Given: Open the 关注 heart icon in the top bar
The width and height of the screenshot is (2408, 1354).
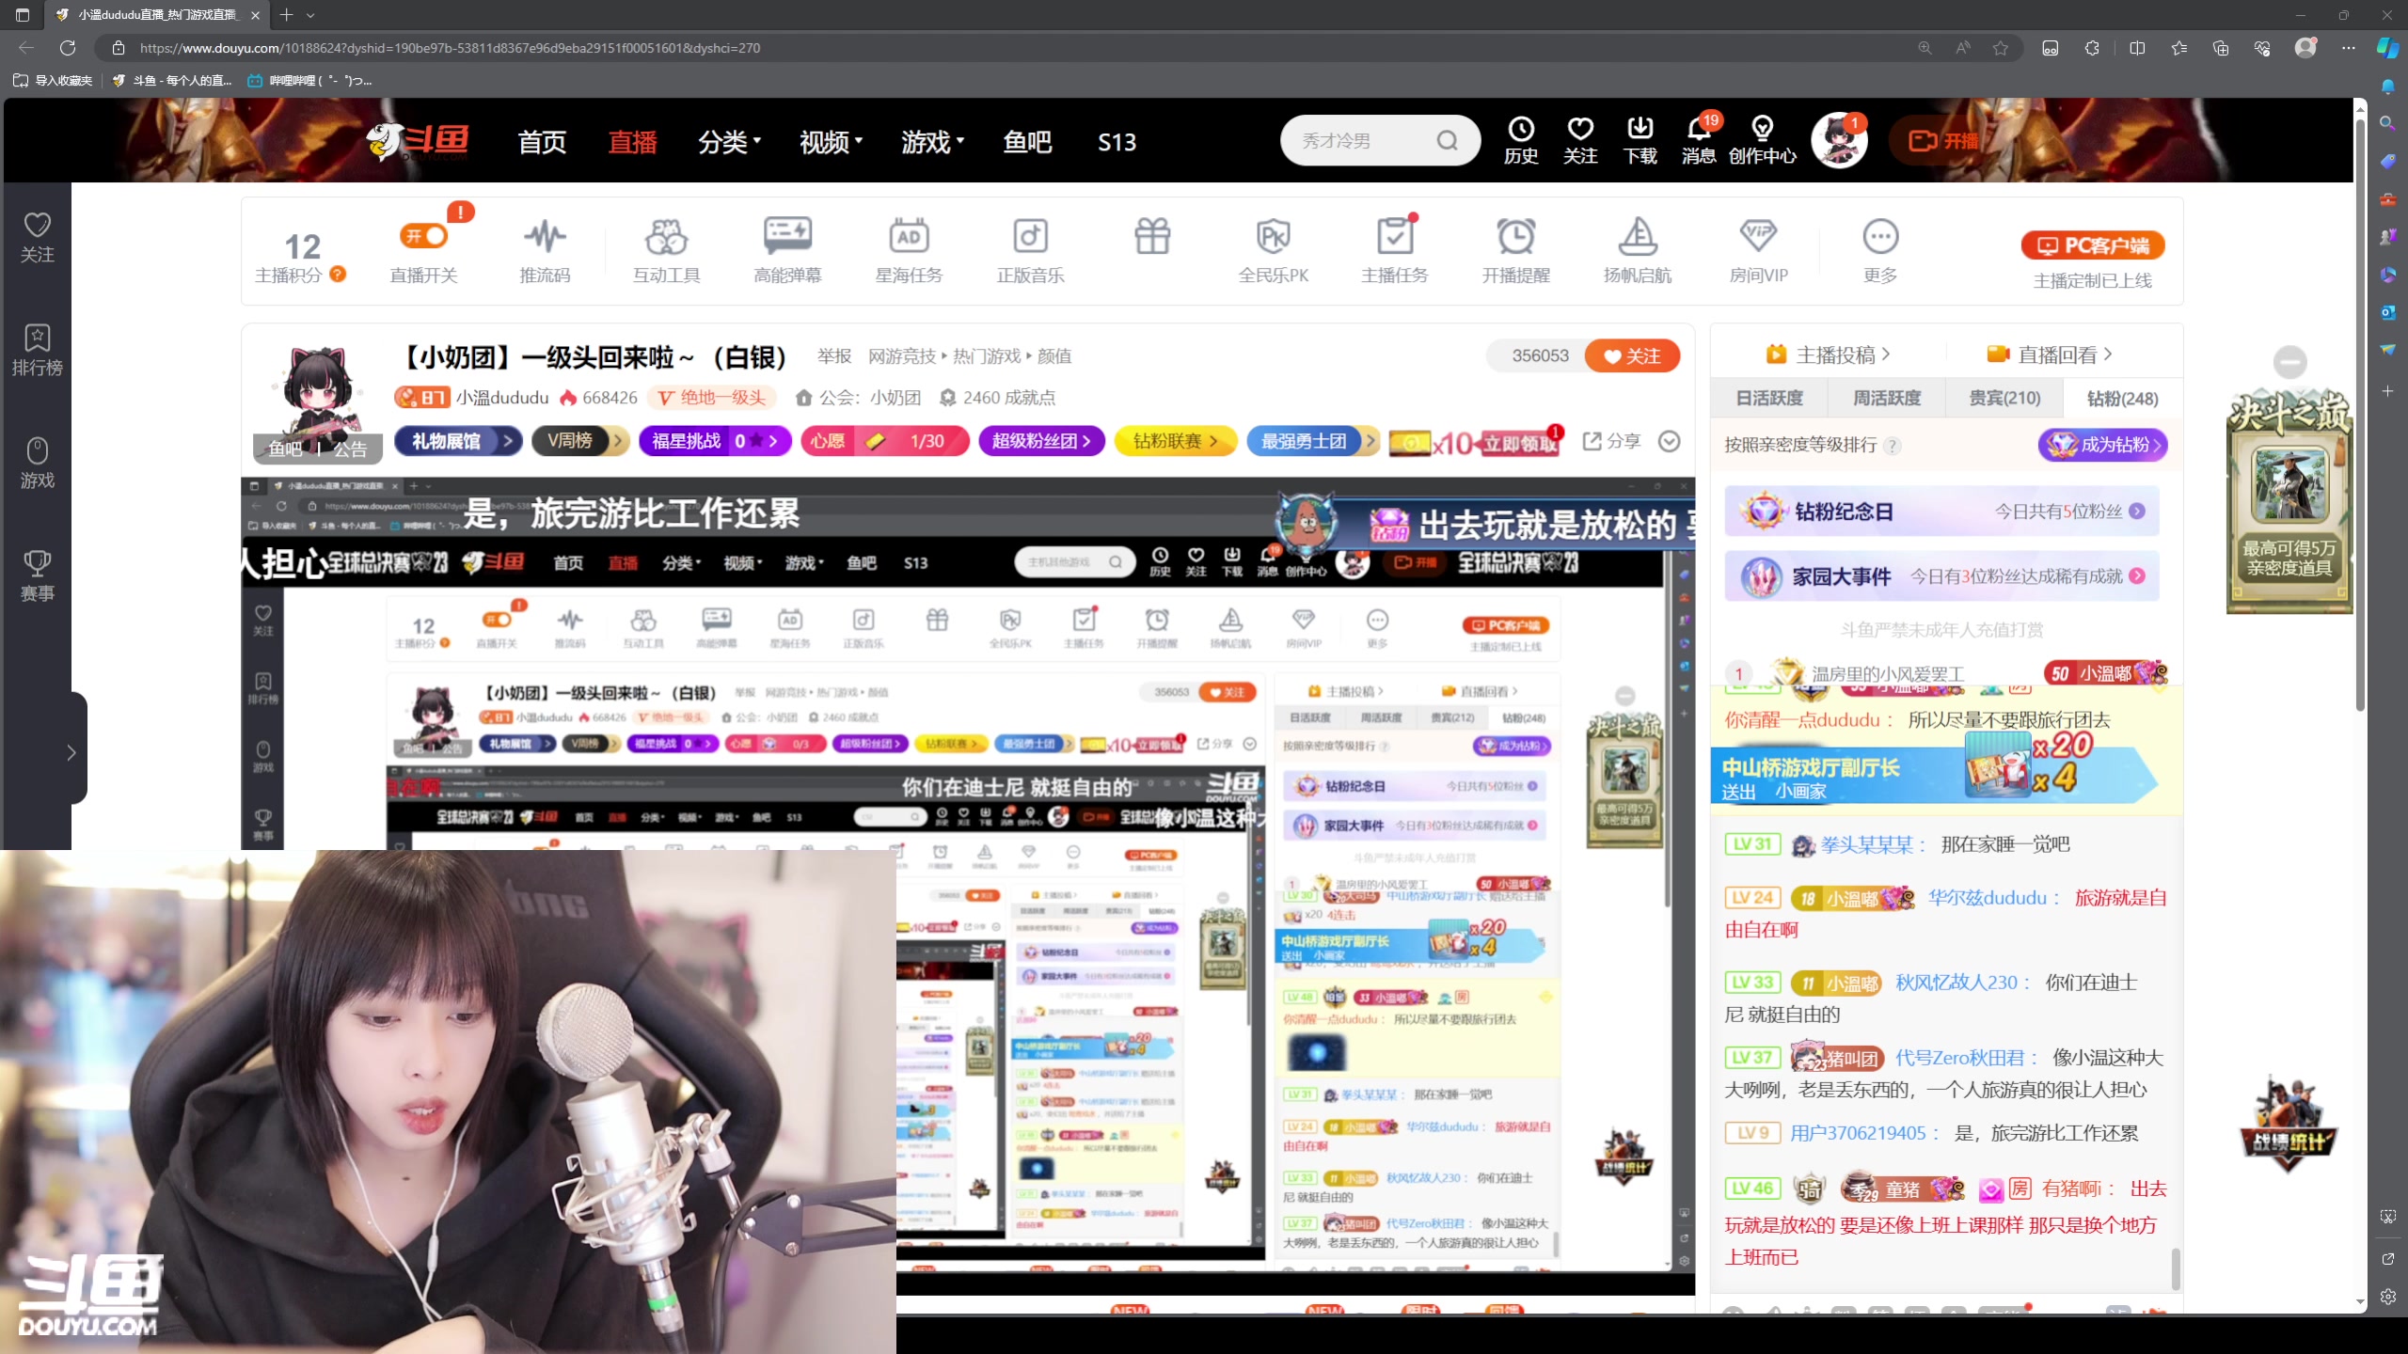Looking at the screenshot, I should pos(1580,140).
